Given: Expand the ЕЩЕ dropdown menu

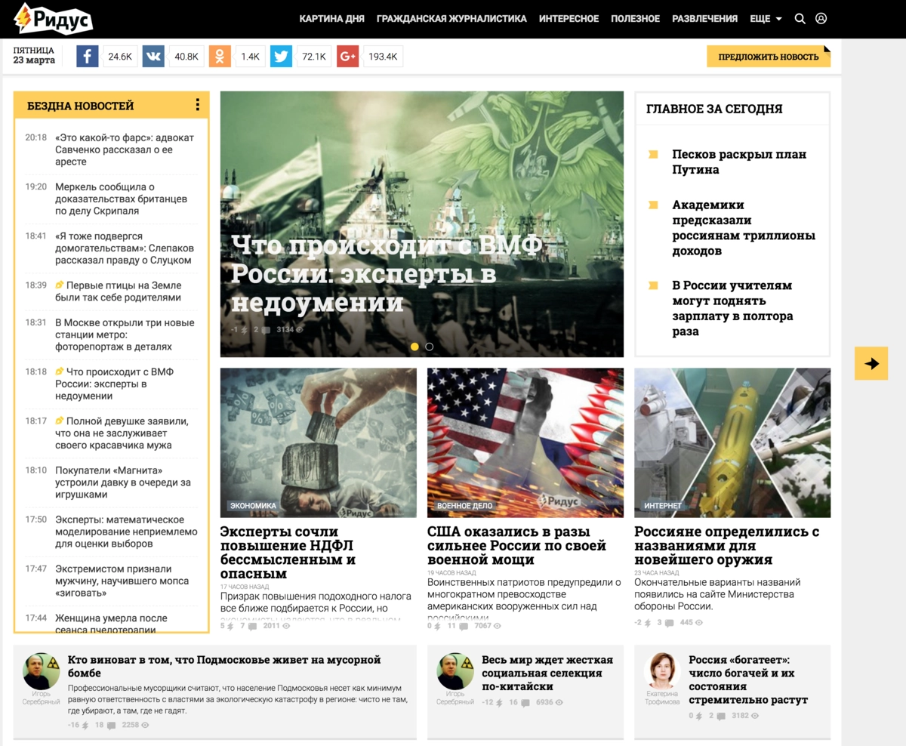Looking at the screenshot, I should [x=766, y=19].
